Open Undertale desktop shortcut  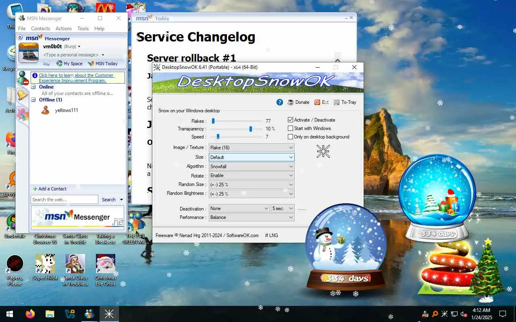15,226
